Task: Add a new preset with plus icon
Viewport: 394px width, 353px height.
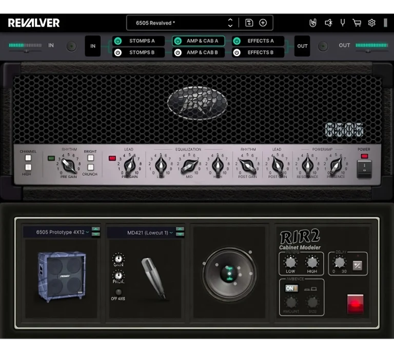Action: coord(263,23)
